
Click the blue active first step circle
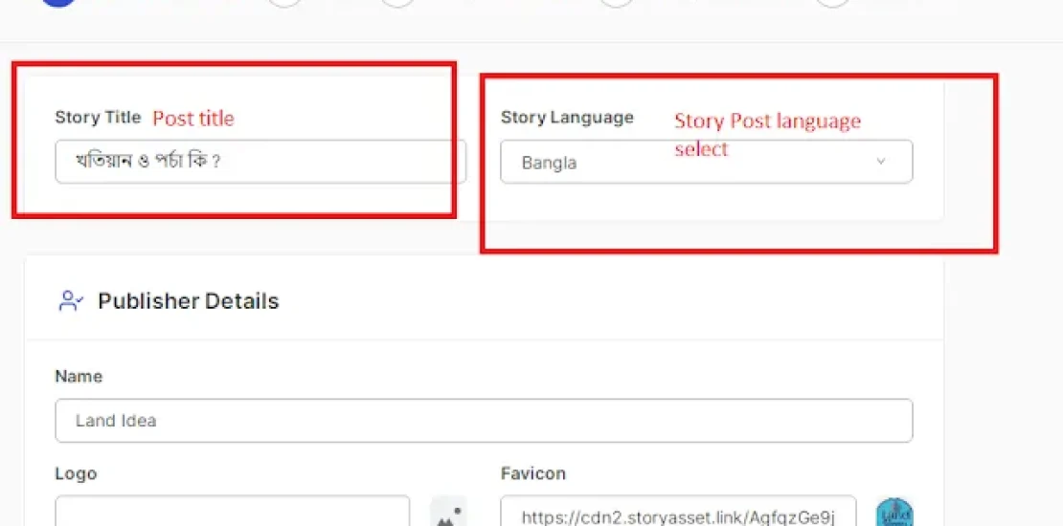(59, 3)
